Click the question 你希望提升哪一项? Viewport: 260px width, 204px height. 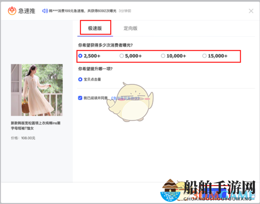[x=95, y=69]
